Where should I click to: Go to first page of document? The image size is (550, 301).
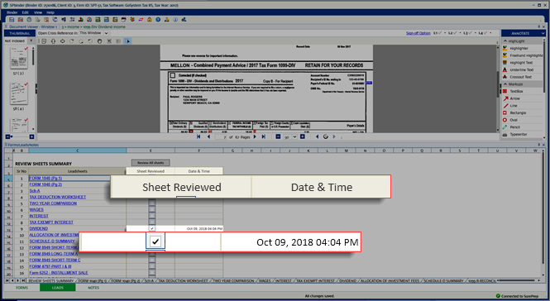198,136
